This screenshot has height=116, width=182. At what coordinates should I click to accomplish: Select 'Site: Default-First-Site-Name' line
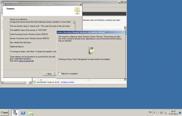tap(20, 43)
